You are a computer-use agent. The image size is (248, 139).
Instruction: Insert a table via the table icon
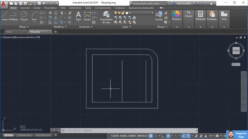pos(94,22)
